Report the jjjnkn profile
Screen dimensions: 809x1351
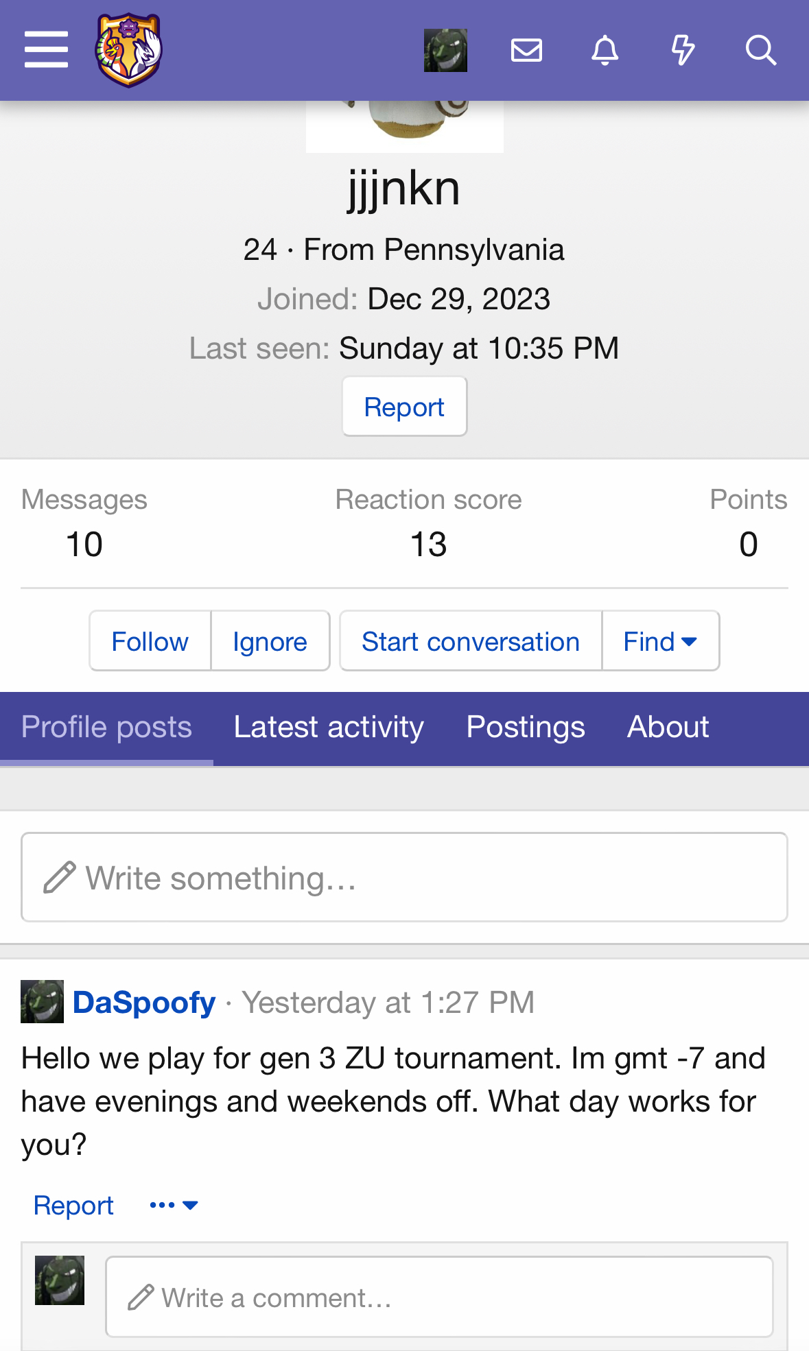(404, 407)
